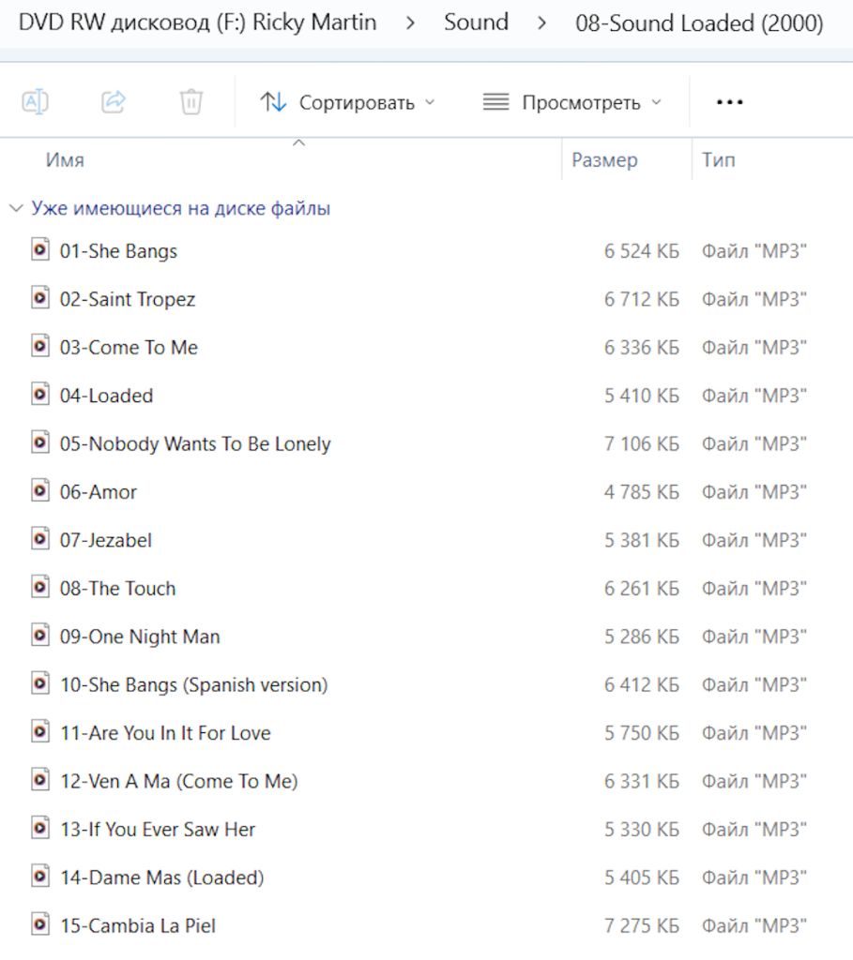Viewport: 853px width, 960px height.
Task: Click the Rename toolbar icon
Action: pos(35,101)
